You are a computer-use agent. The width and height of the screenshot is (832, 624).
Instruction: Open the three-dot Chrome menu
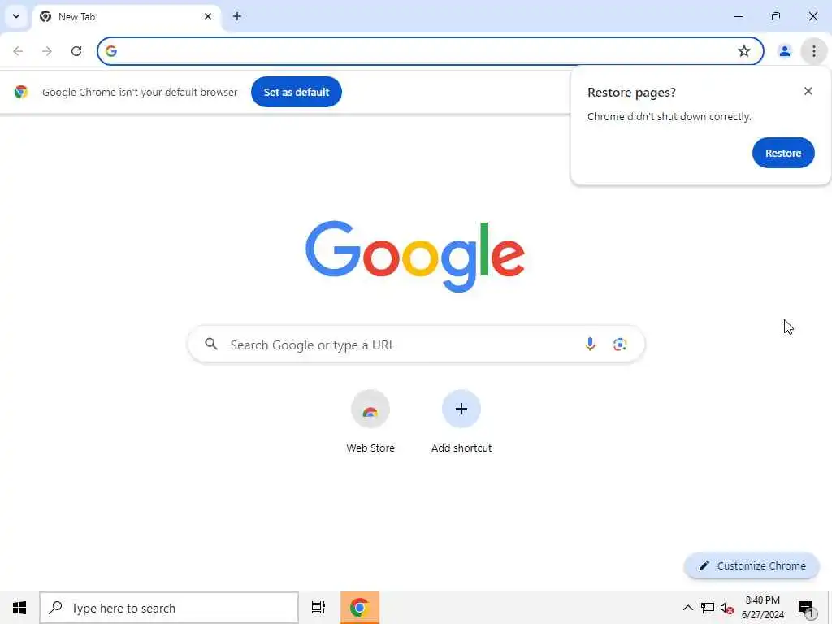pyautogui.click(x=814, y=51)
